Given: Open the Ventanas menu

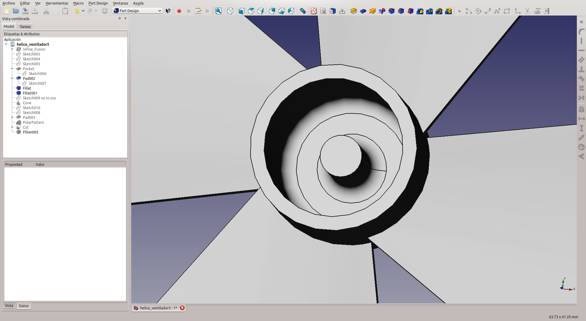Looking at the screenshot, I should (x=120, y=3).
